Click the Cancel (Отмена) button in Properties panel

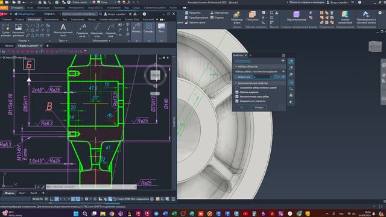coord(259,107)
